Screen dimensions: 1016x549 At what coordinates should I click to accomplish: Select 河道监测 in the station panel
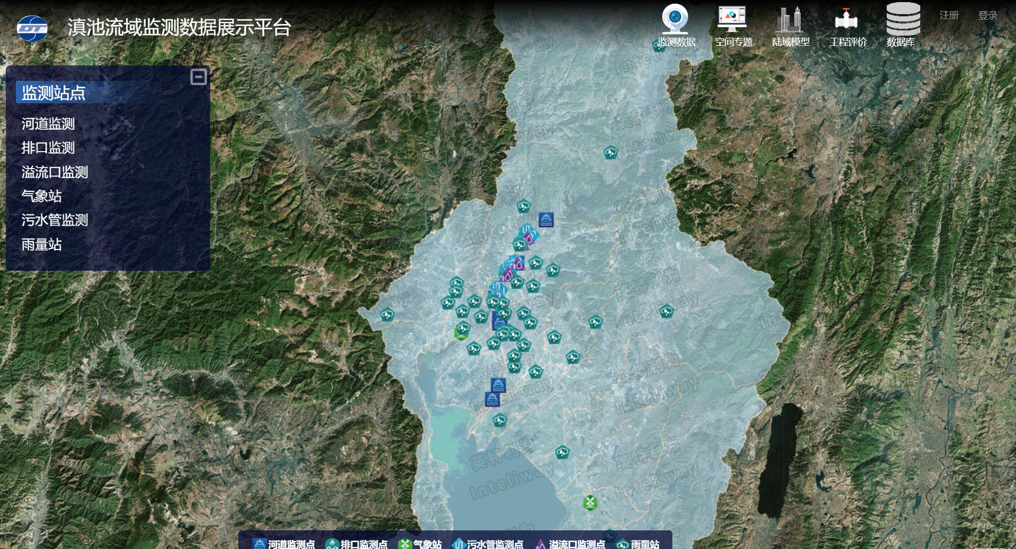coord(48,124)
